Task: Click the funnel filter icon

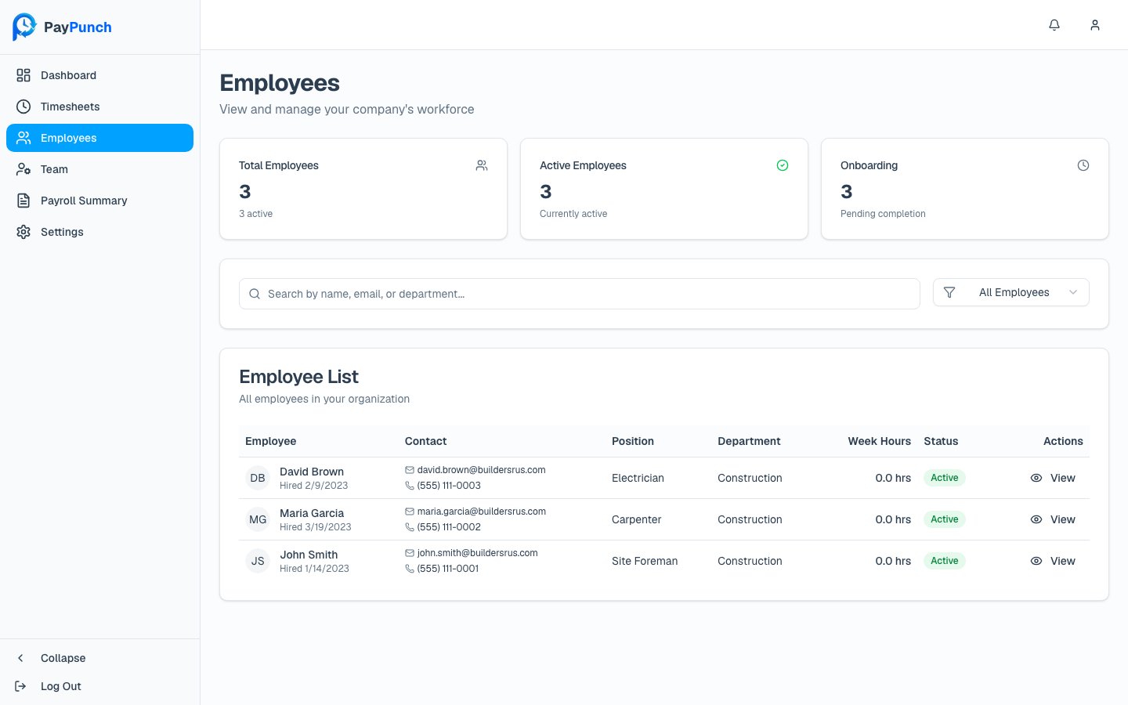Action: pyautogui.click(x=949, y=292)
